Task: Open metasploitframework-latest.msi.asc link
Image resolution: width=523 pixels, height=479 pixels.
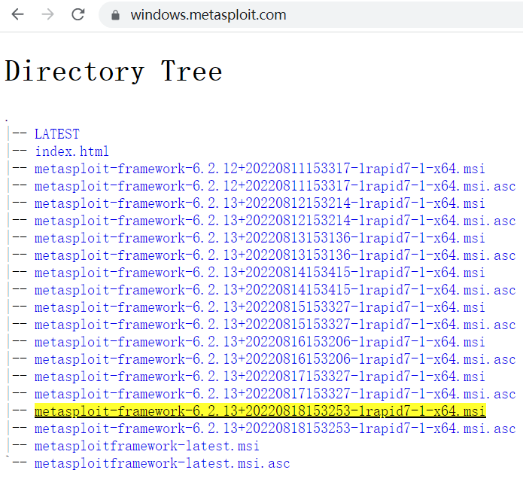Action: tap(163, 464)
